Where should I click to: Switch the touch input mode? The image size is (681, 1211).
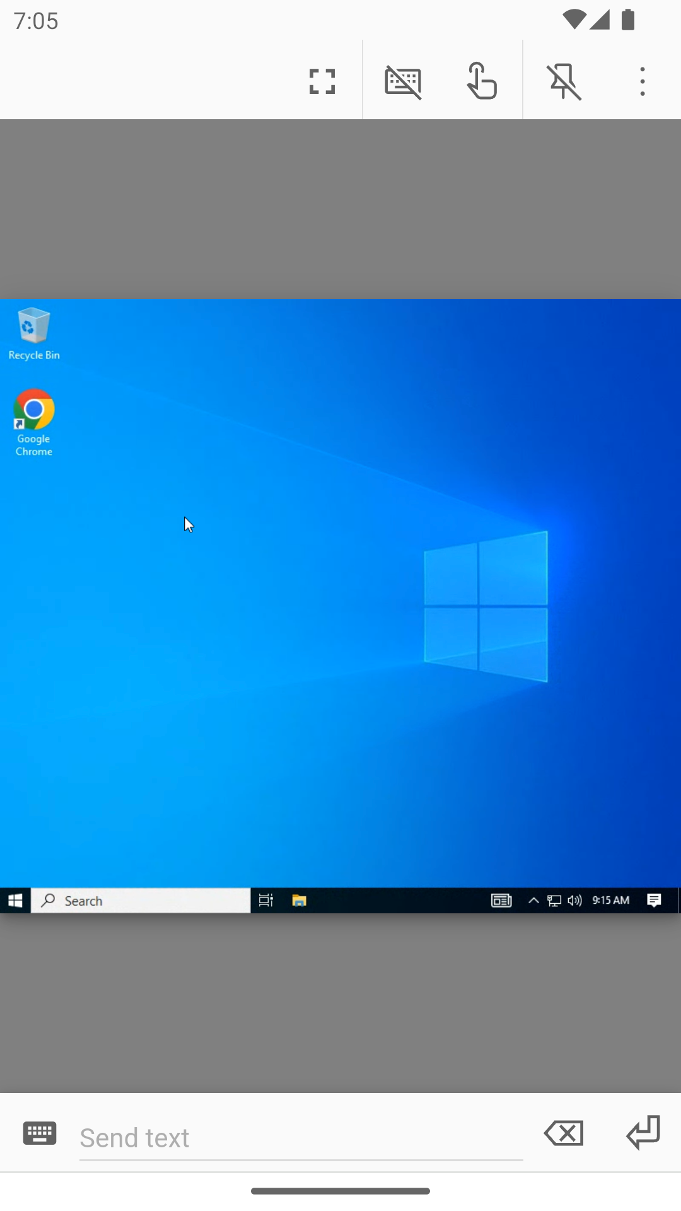coord(482,81)
